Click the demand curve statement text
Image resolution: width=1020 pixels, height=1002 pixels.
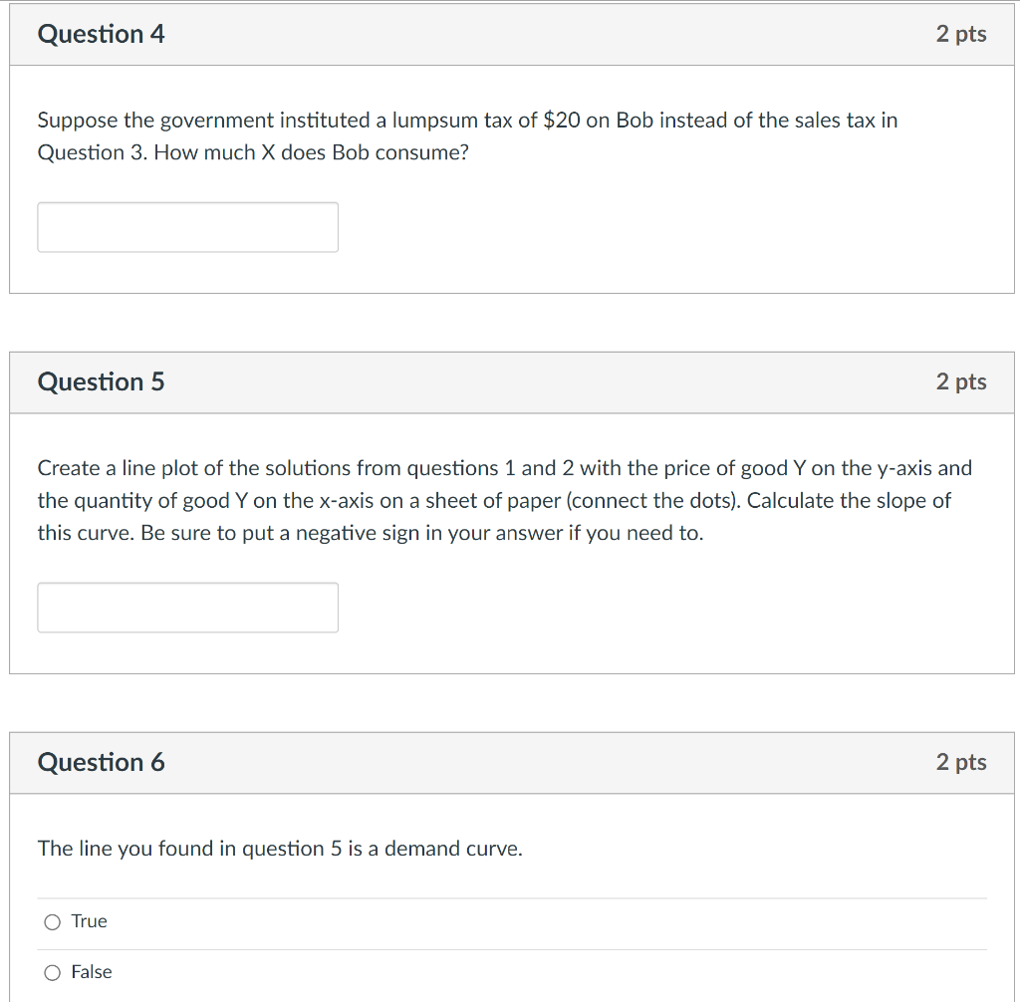click(x=279, y=849)
